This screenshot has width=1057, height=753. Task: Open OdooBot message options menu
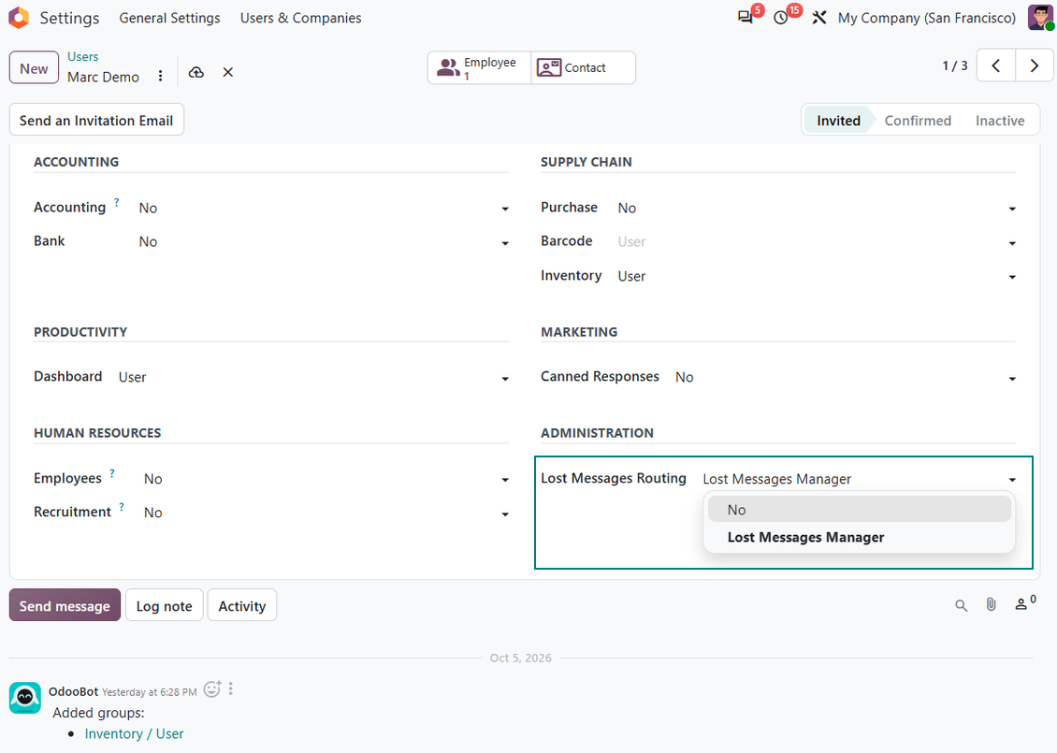[x=230, y=689]
